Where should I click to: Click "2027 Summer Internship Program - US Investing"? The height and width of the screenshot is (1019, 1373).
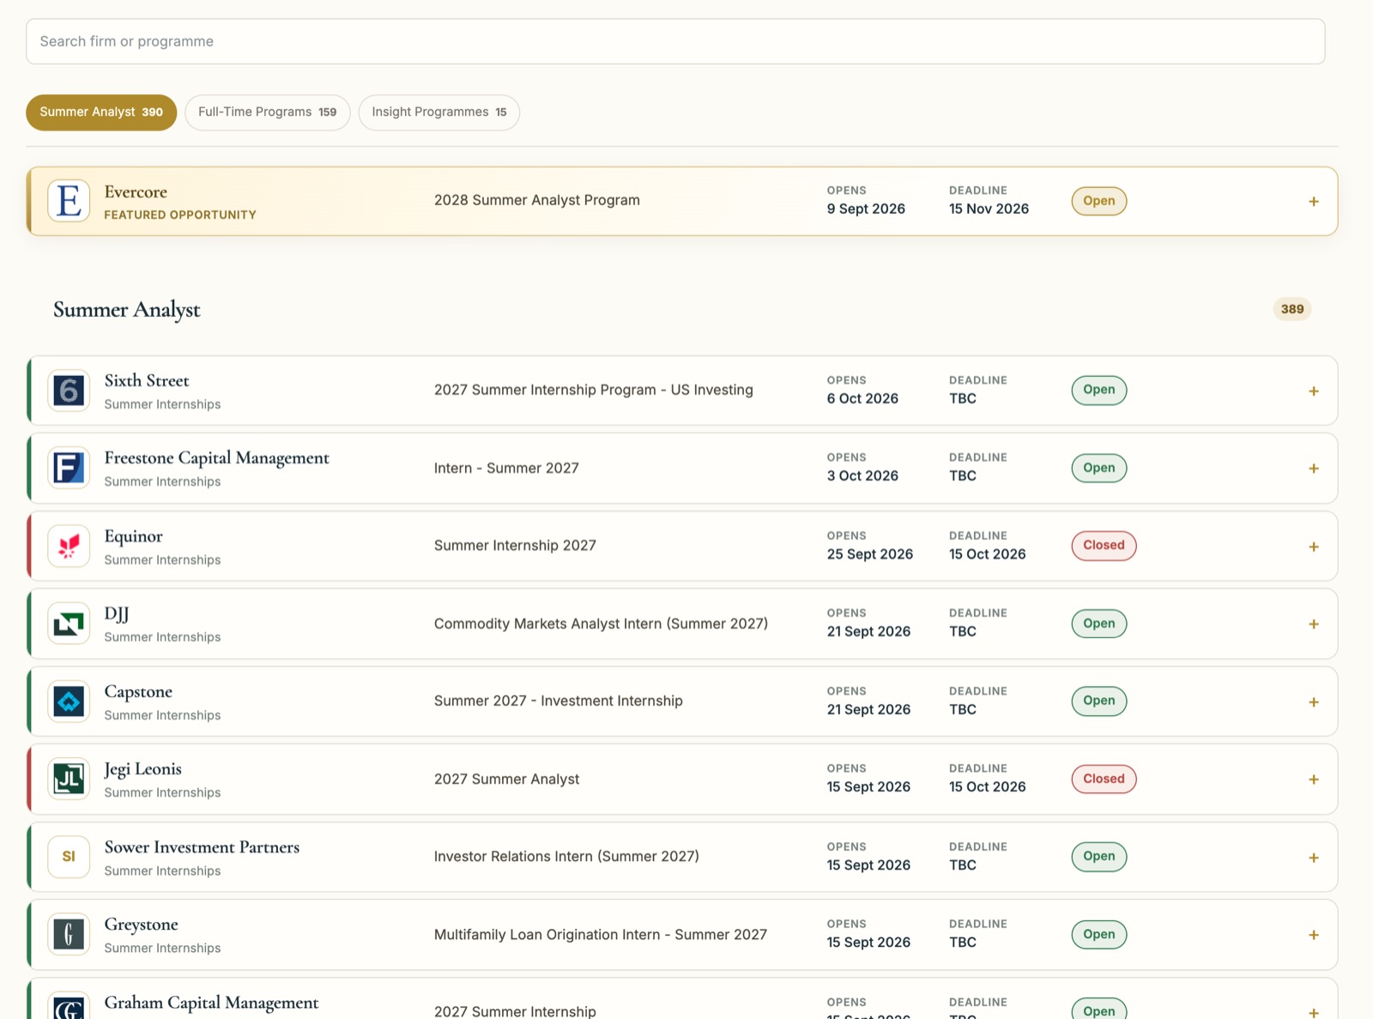click(x=594, y=390)
